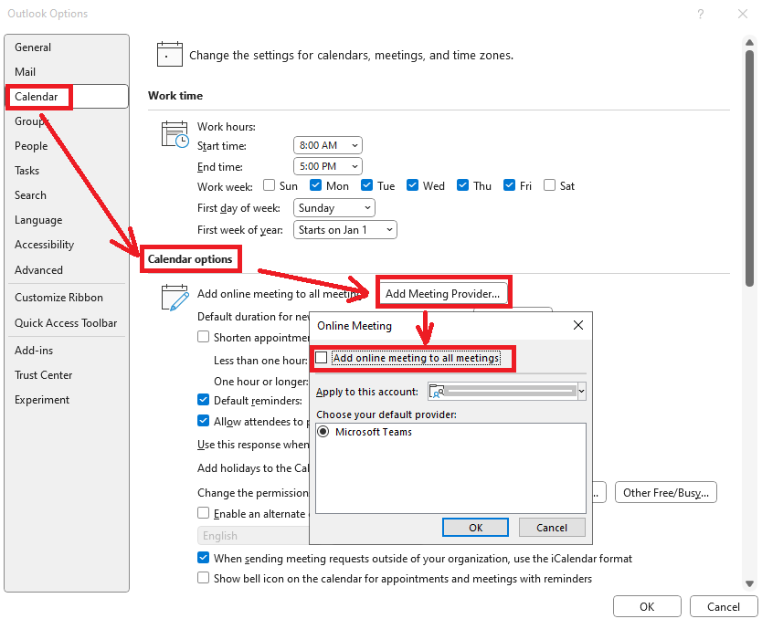
Task: Close the Online Meeting dialog
Action: [x=577, y=324]
